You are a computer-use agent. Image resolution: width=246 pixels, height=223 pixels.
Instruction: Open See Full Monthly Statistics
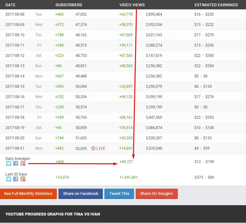click(28, 194)
